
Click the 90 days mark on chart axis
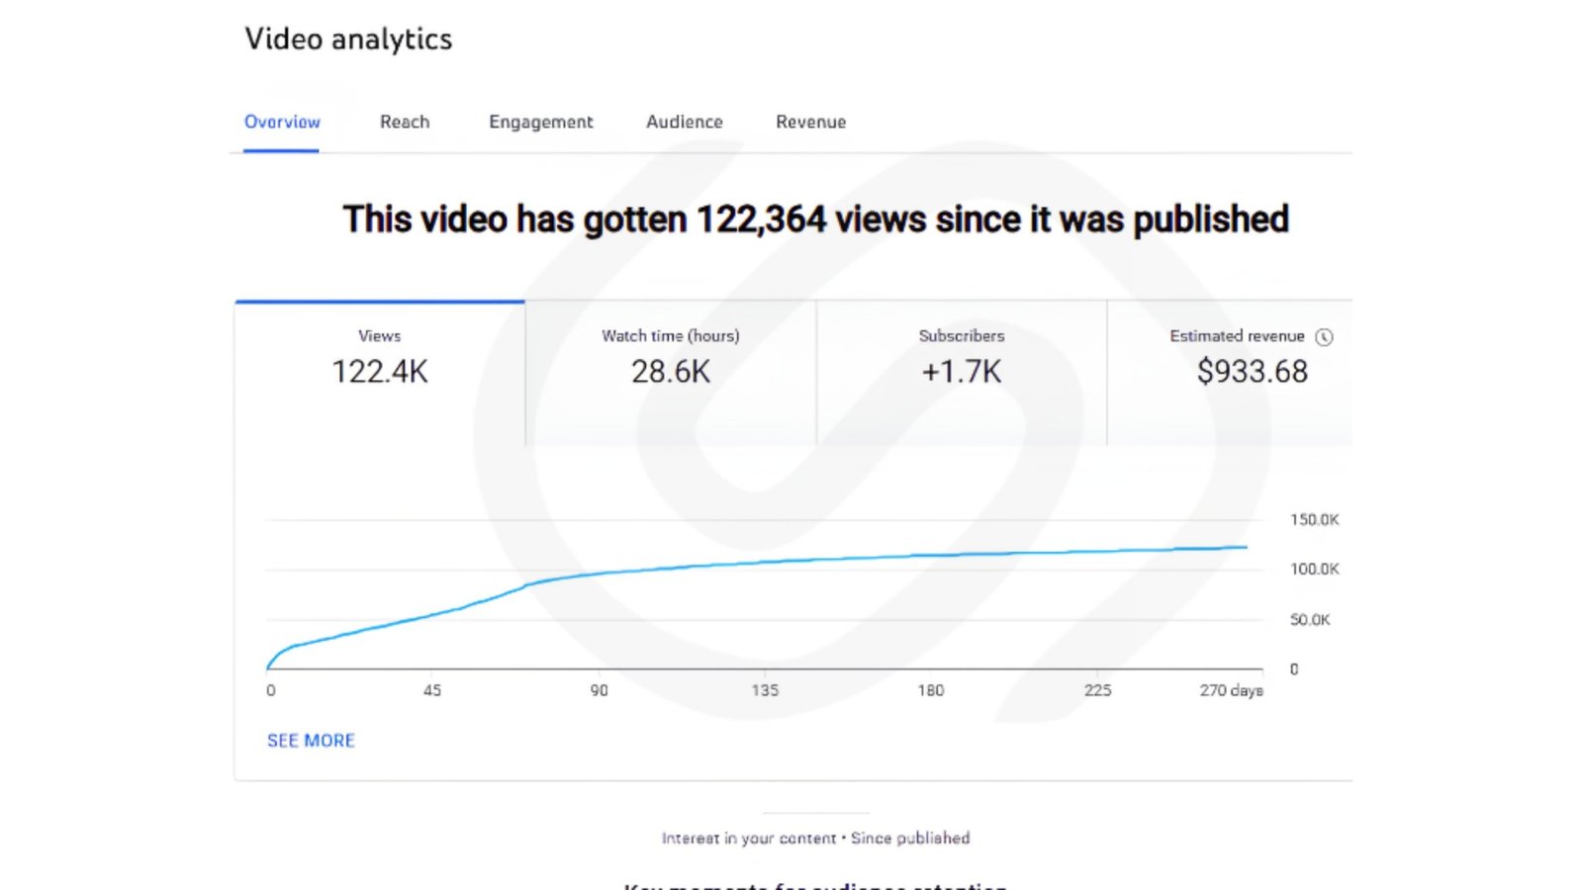[600, 690]
